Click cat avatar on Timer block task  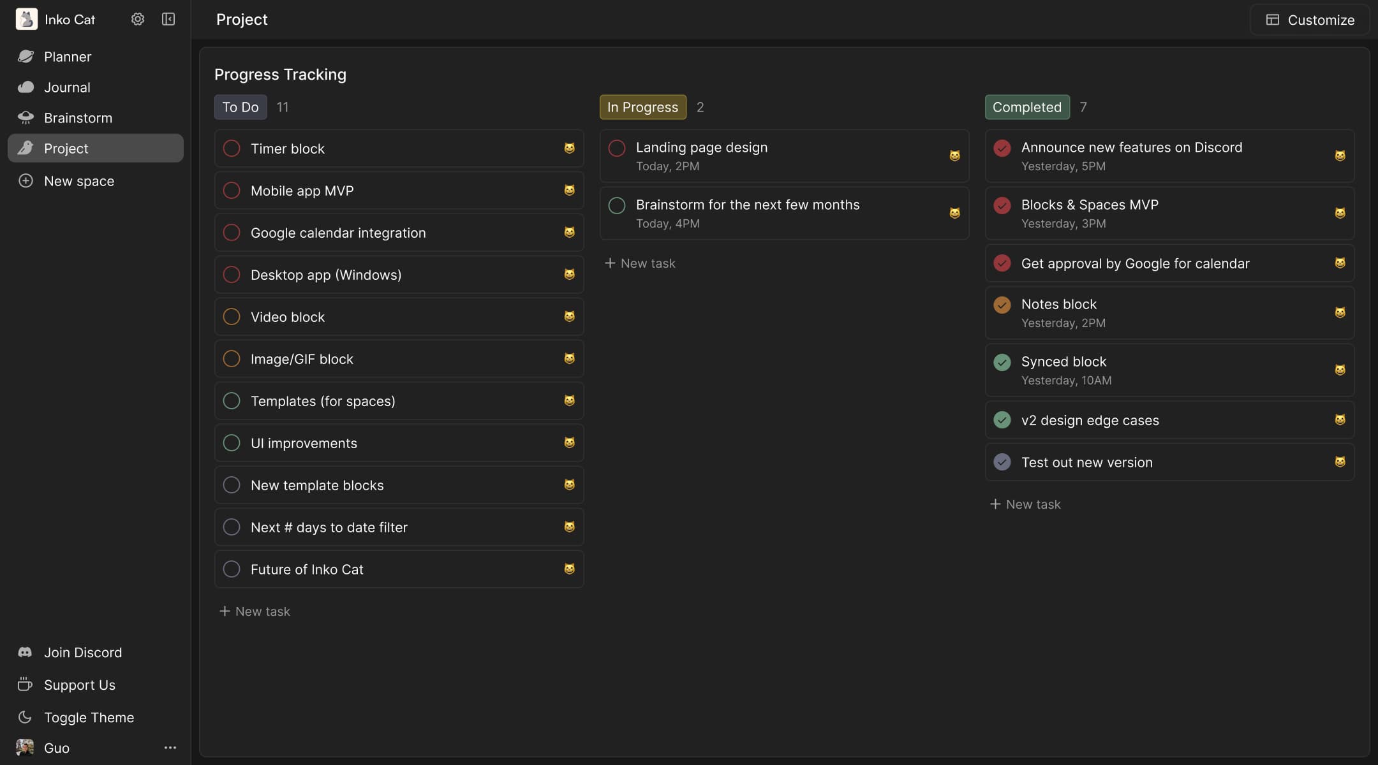pos(569,148)
